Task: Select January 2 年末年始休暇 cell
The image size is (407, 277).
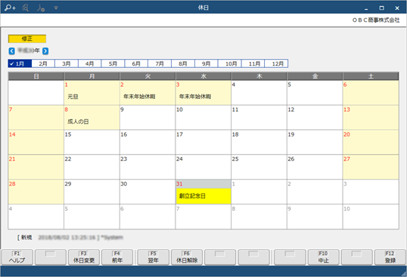Action: coord(148,93)
